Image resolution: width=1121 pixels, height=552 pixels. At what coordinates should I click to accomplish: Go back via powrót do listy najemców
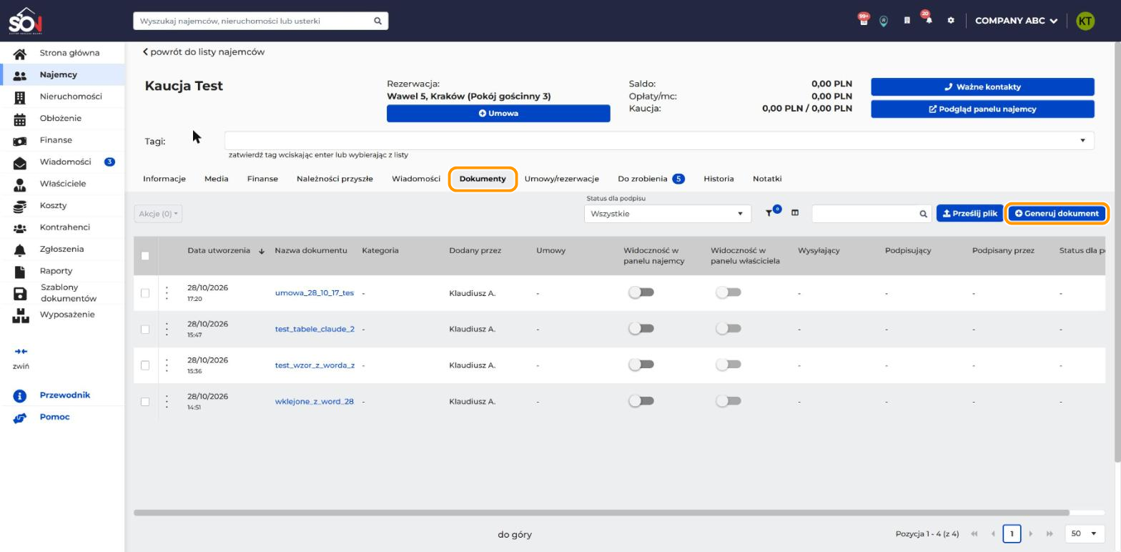click(x=204, y=51)
